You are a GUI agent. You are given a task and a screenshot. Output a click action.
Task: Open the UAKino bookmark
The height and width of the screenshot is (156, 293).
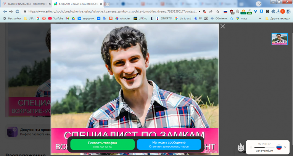140,18
